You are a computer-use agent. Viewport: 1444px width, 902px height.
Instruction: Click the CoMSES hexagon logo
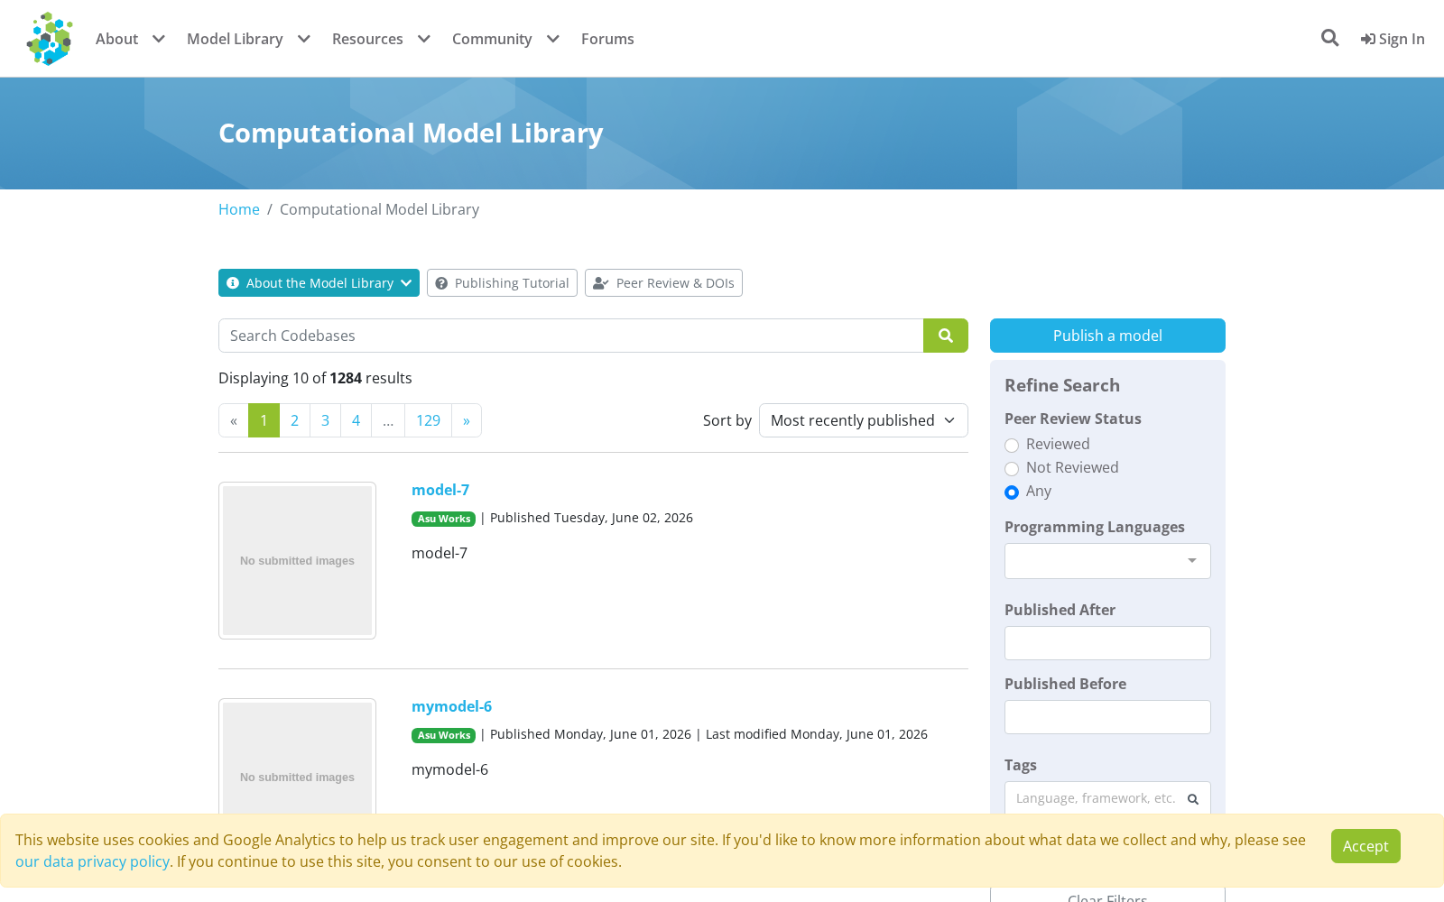[x=50, y=39]
